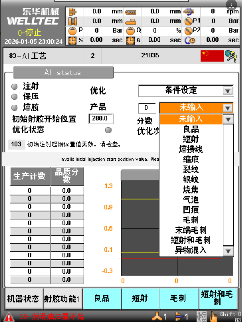Click the grayed 恒 status icon
Image resolution: width=242 pixels, height=322 pixels.
[x=202, y=316]
